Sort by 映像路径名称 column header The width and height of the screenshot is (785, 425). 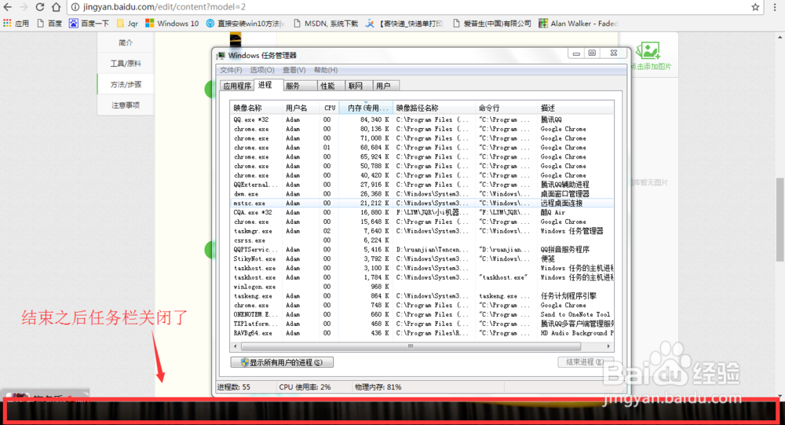tap(434, 108)
